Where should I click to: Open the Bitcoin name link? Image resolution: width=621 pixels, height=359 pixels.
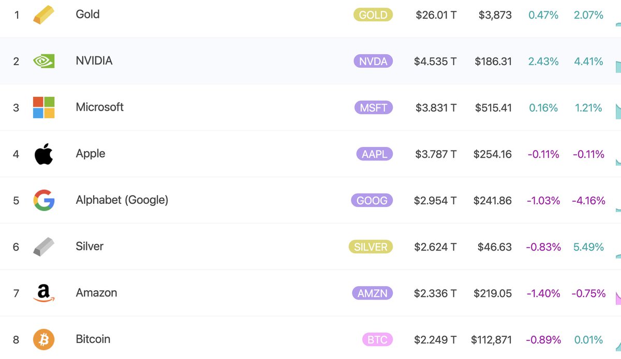point(93,339)
